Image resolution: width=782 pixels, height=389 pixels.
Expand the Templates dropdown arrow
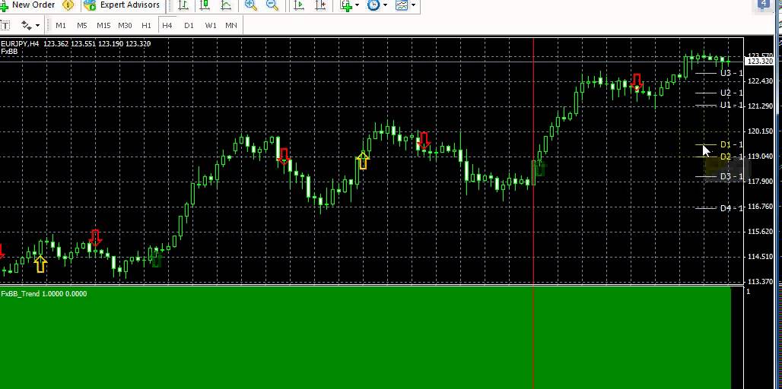pyautogui.click(x=414, y=5)
